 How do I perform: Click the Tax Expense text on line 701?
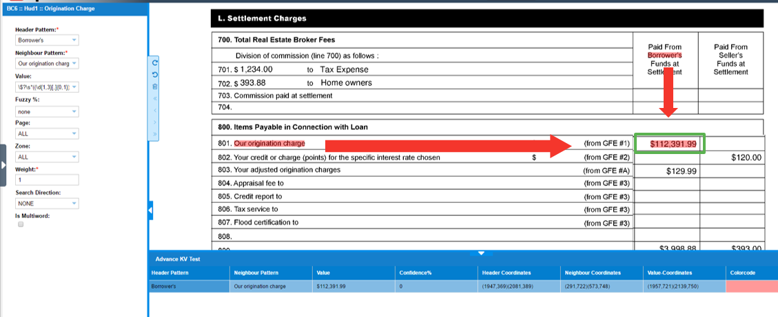[345, 69]
